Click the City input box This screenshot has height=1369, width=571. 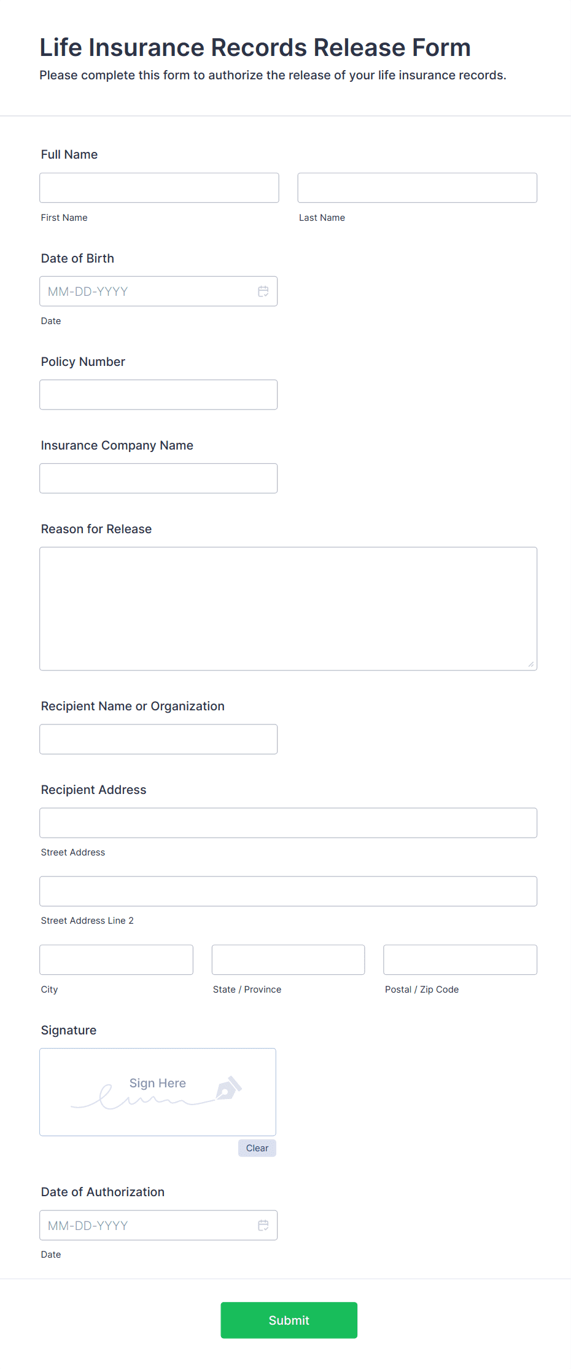(x=116, y=959)
